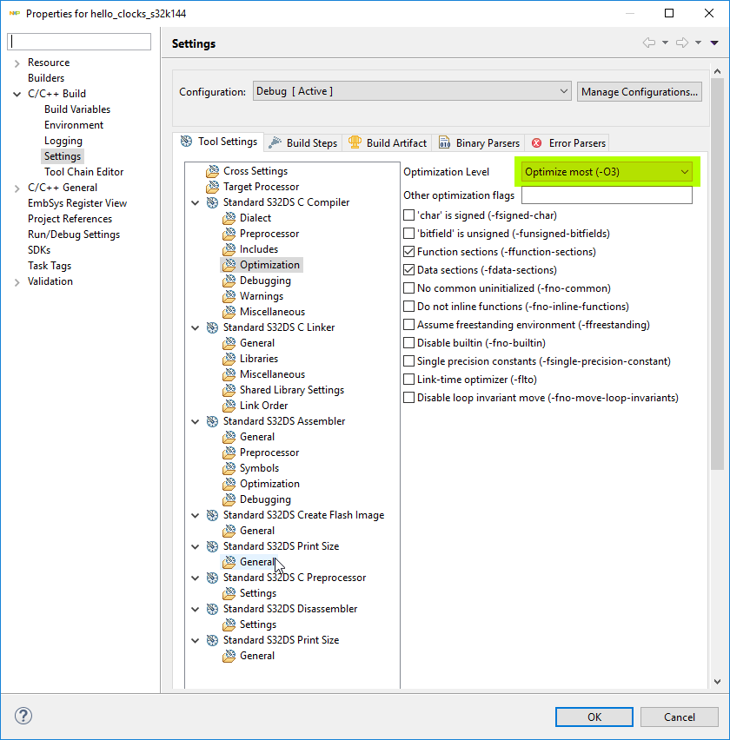Check Do not inline functions option
This screenshot has height=740, width=730.
[x=409, y=307]
